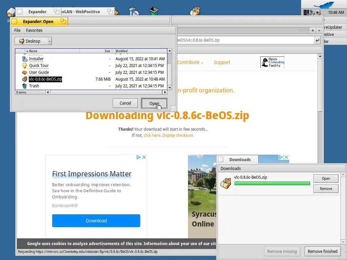Image resolution: width=347 pixels, height=260 pixels.
Task: Click the Expander: Open window tab
Action: (x=39, y=21)
